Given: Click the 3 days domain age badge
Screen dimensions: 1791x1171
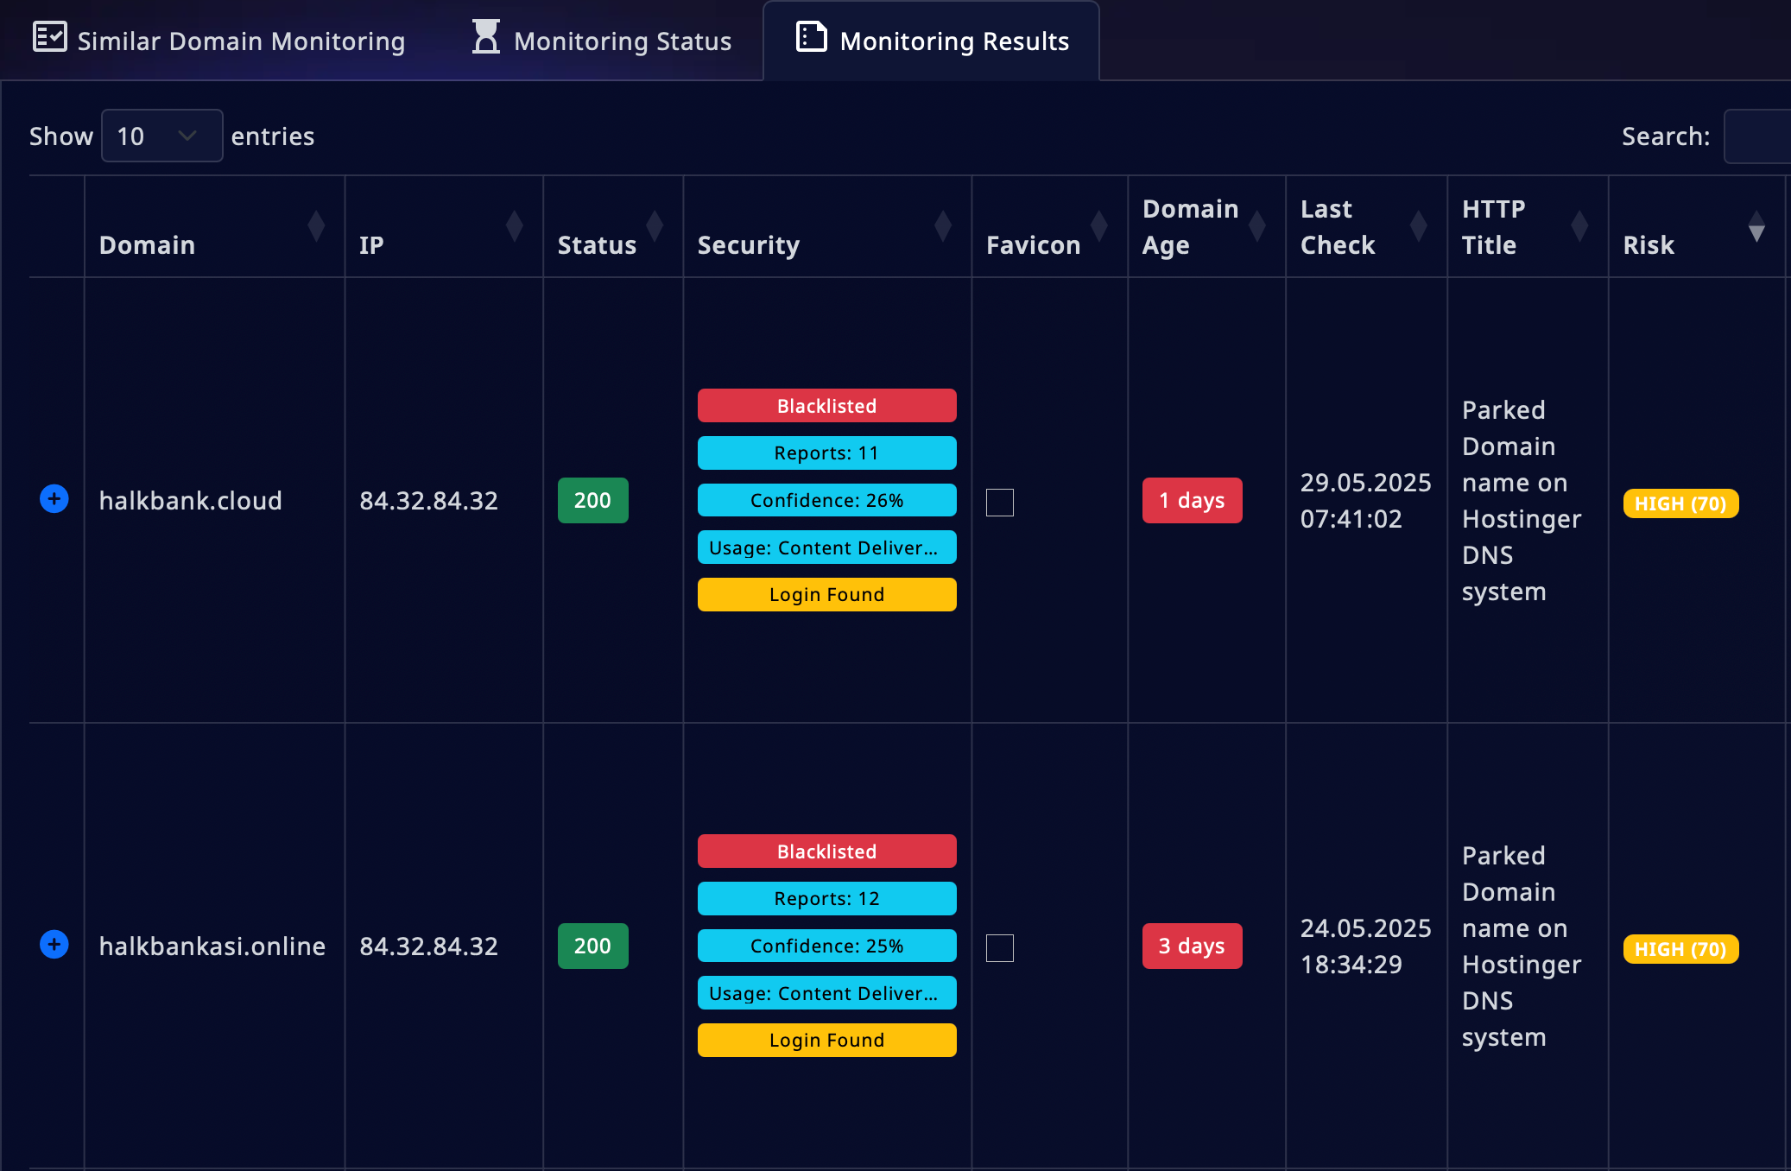Looking at the screenshot, I should (1192, 946).
